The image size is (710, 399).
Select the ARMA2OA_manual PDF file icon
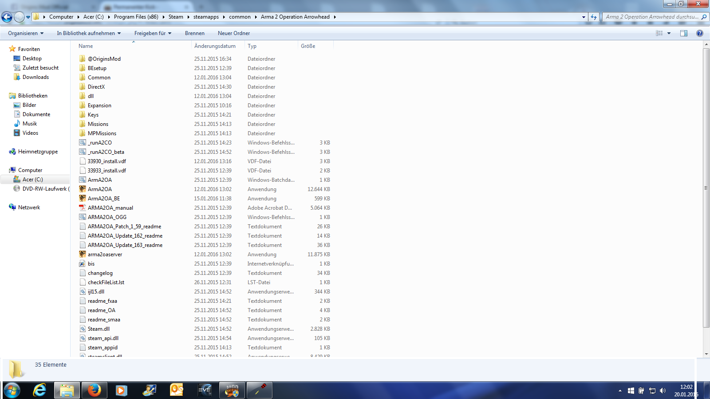83,207
